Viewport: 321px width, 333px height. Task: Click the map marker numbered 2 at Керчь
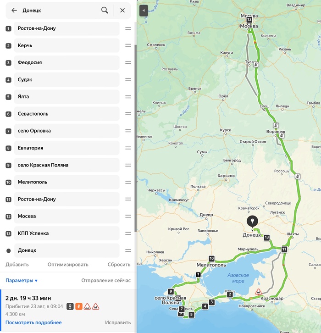(x=230, y=294)
